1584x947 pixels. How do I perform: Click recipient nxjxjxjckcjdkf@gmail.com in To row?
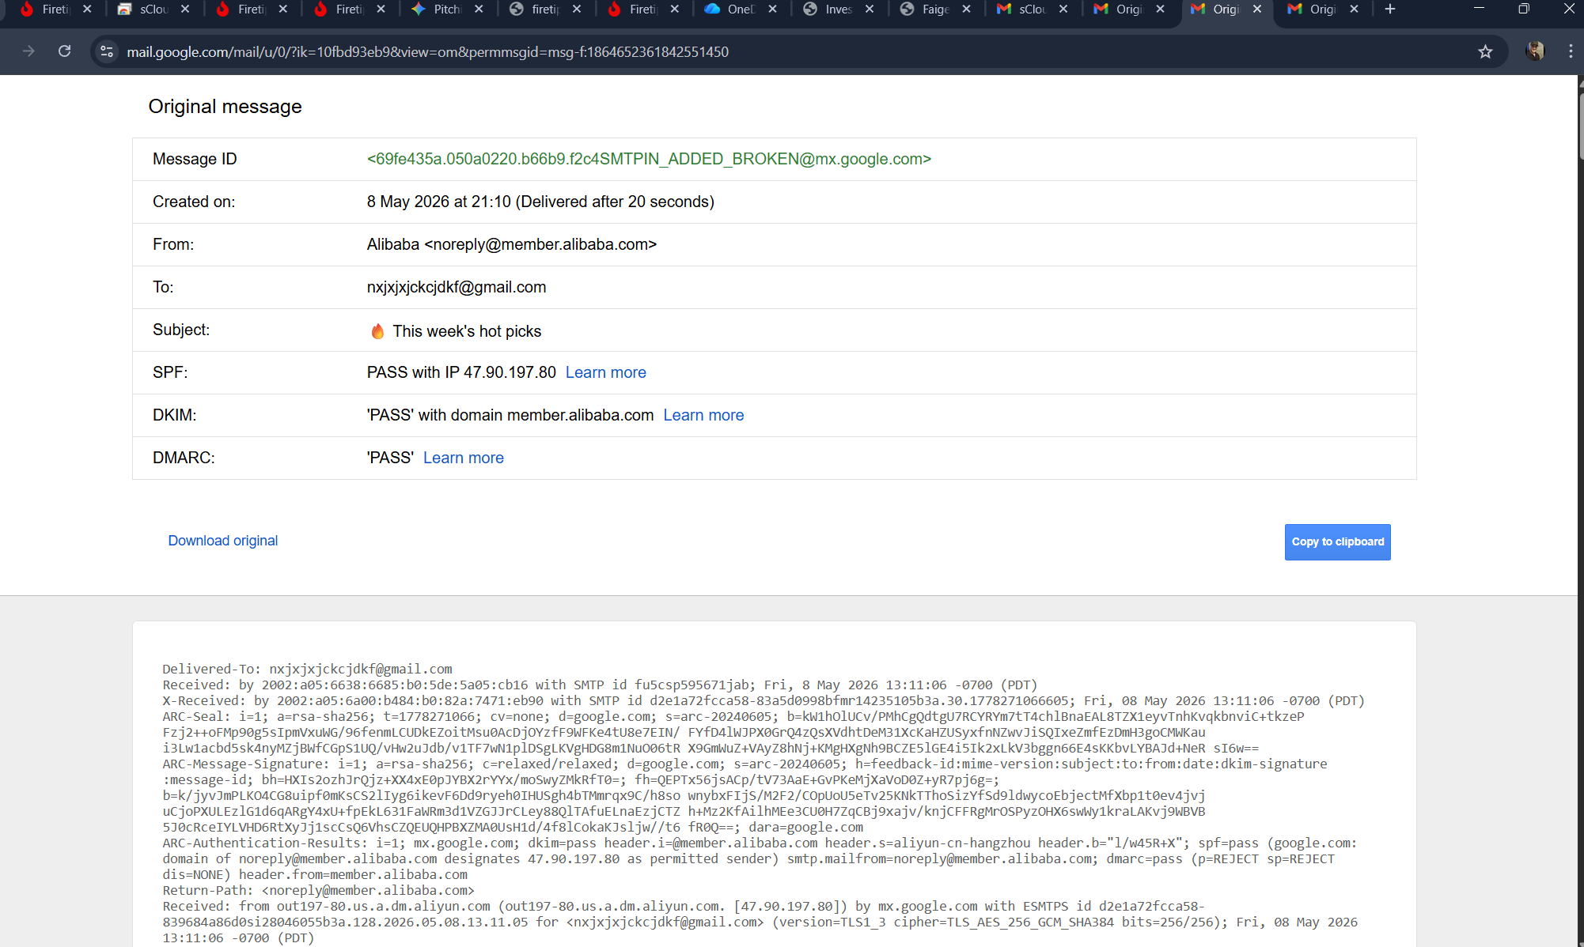click(x=457, y=287)
